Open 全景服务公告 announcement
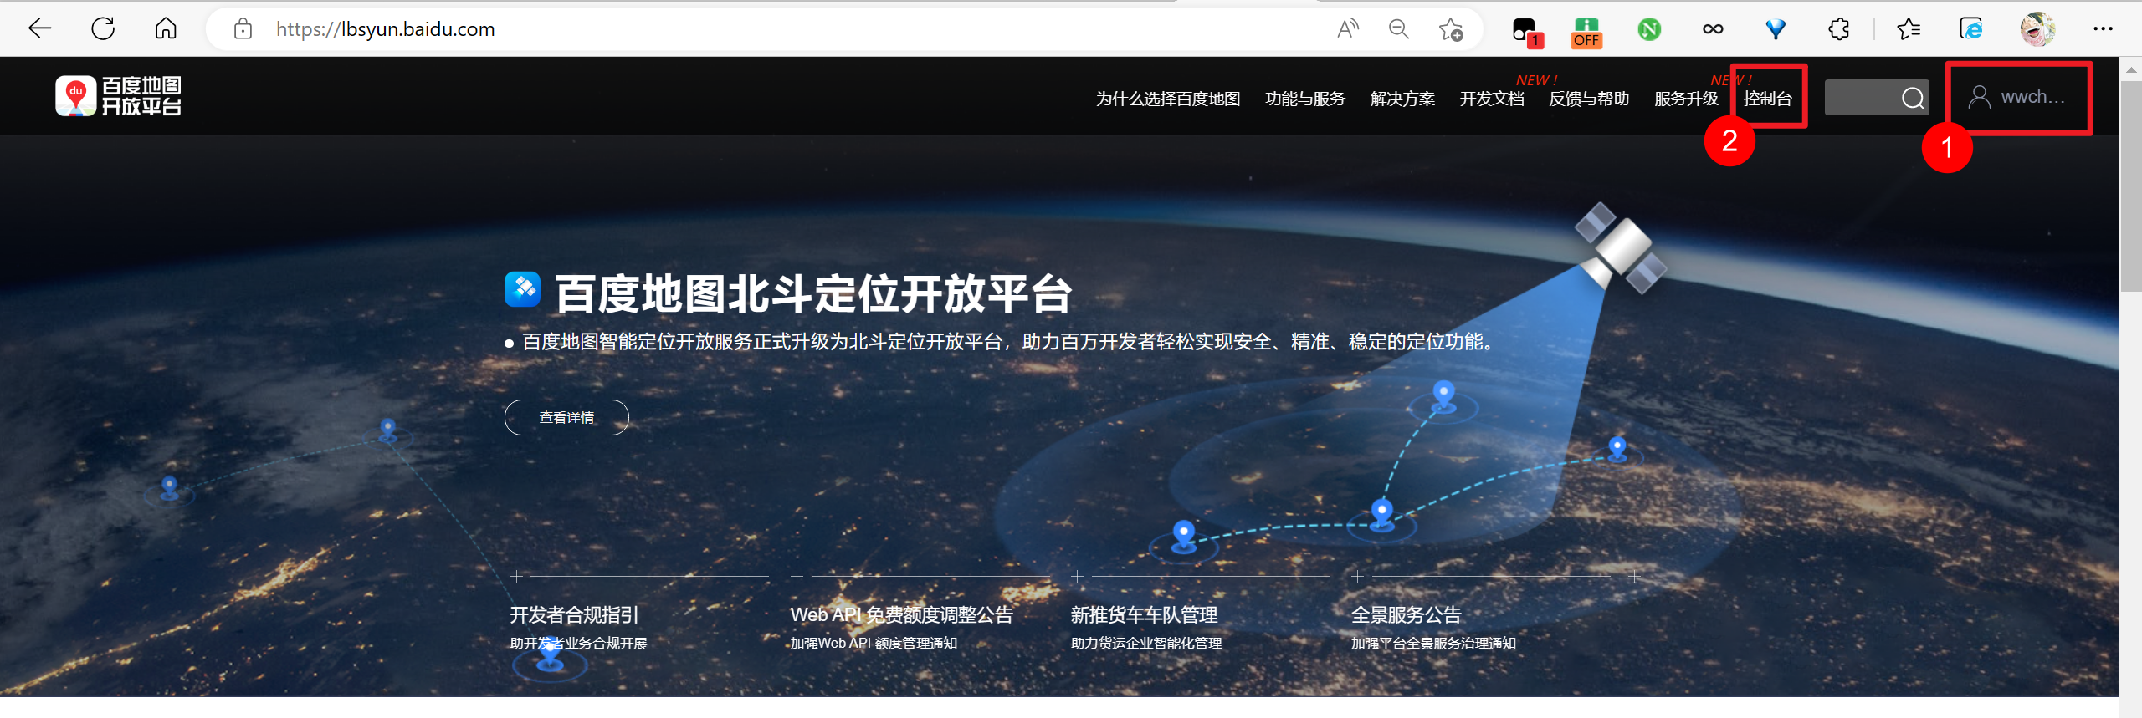 (1406, 615)
